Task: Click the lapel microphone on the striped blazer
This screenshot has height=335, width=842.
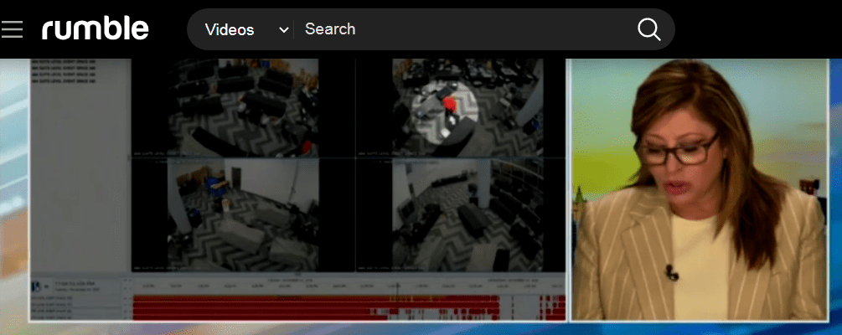Action: [671, 271]
